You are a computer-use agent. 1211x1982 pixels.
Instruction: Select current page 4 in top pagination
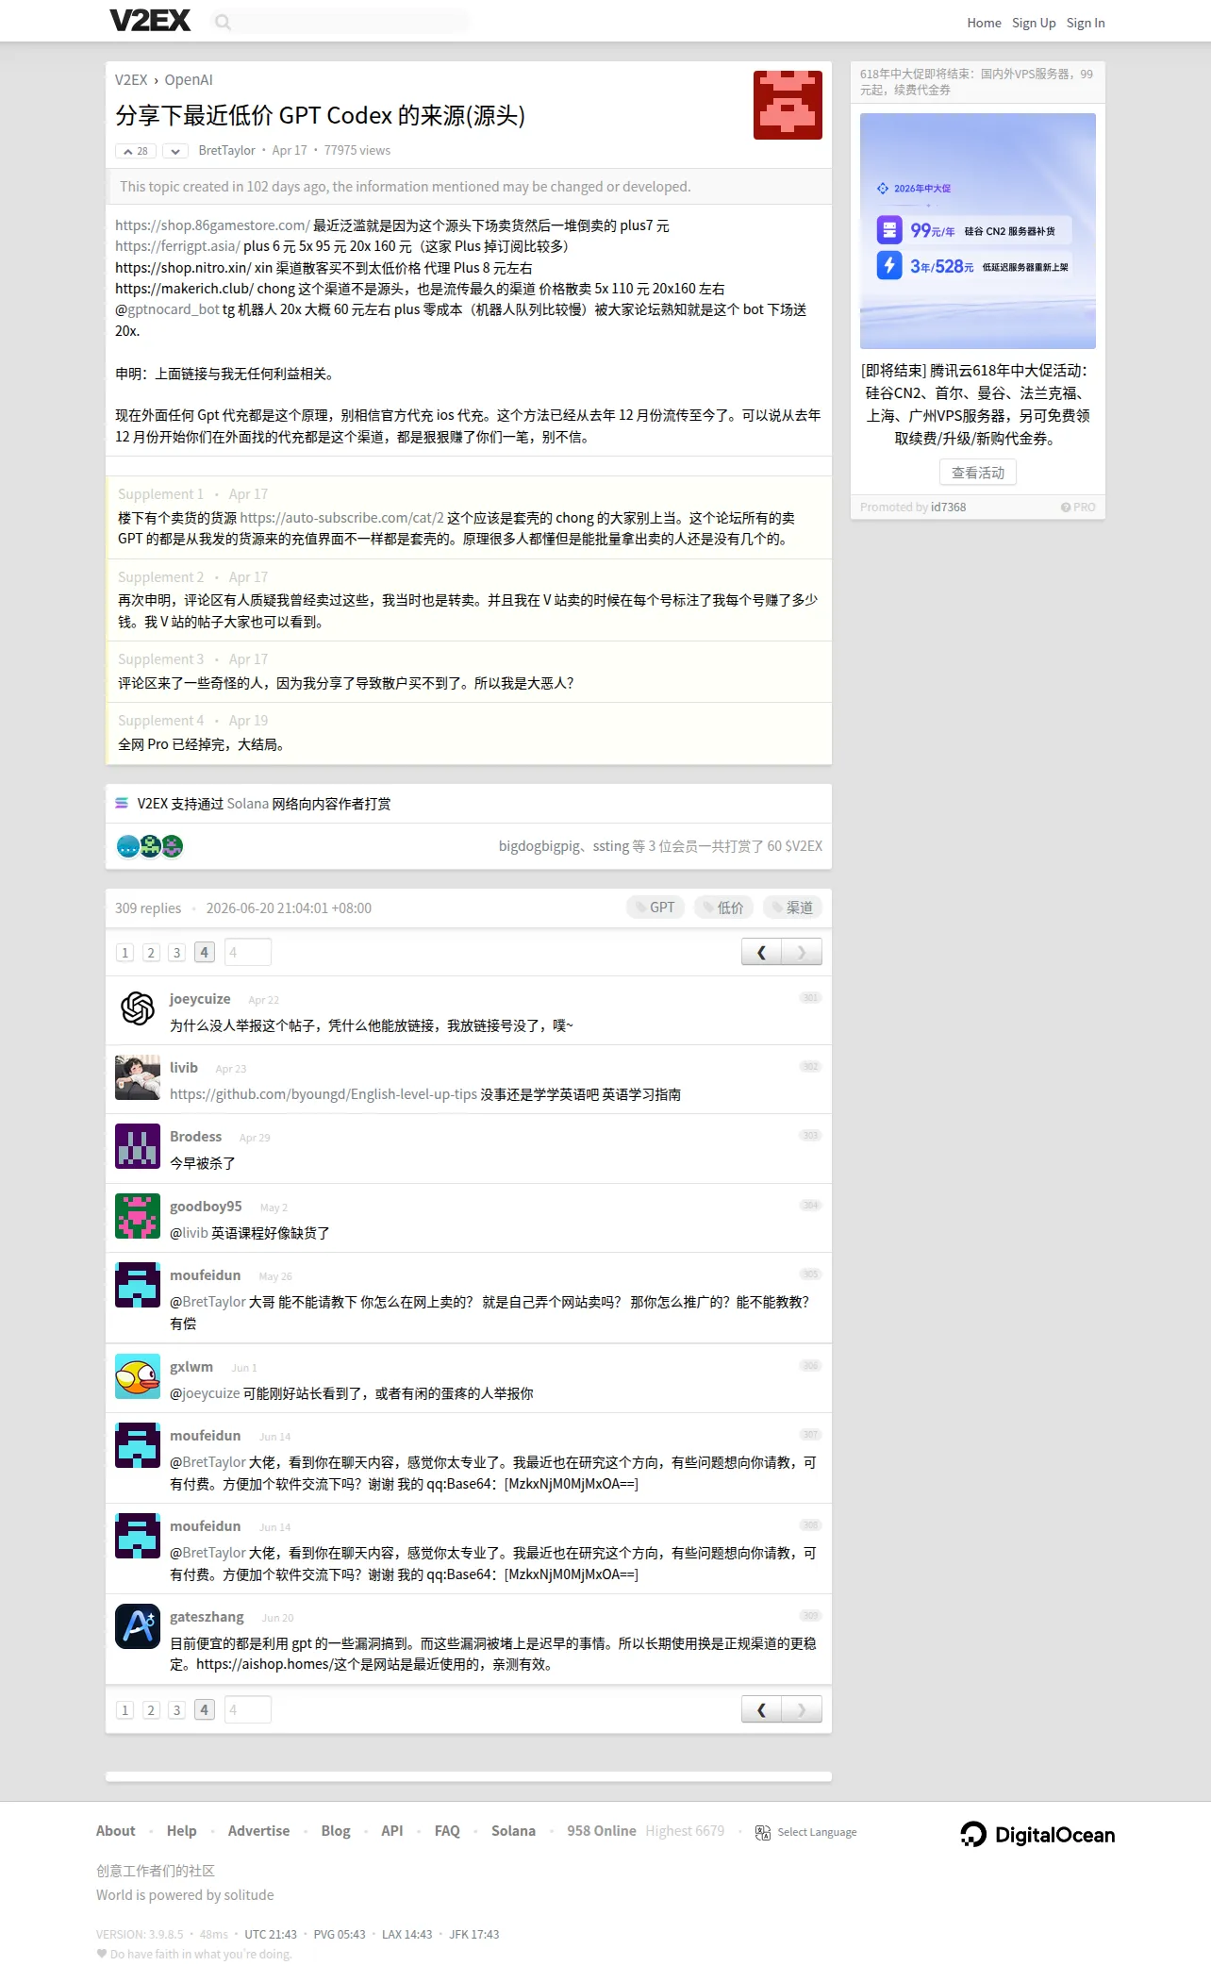click(205, 953)
